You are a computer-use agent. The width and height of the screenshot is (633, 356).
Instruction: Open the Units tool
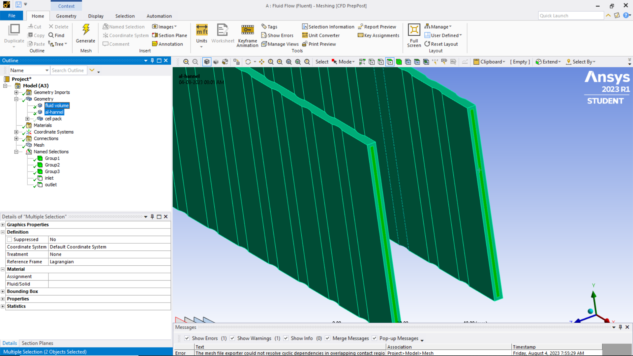[201, 31]
